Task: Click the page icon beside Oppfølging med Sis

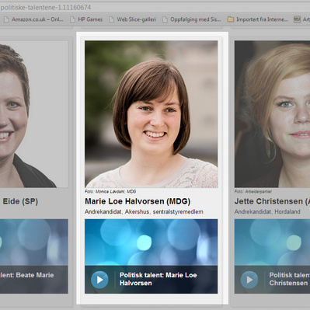Action: tap(165, 19)
